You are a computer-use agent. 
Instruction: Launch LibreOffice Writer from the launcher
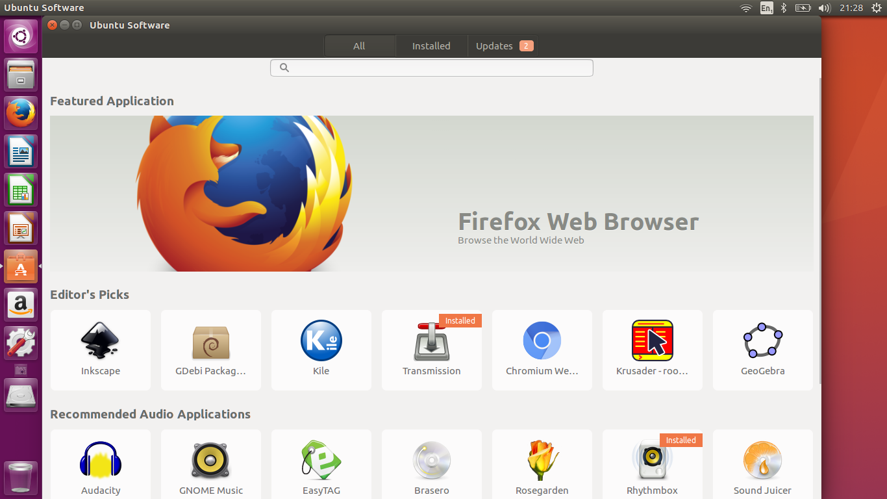[x=21, y=151]
